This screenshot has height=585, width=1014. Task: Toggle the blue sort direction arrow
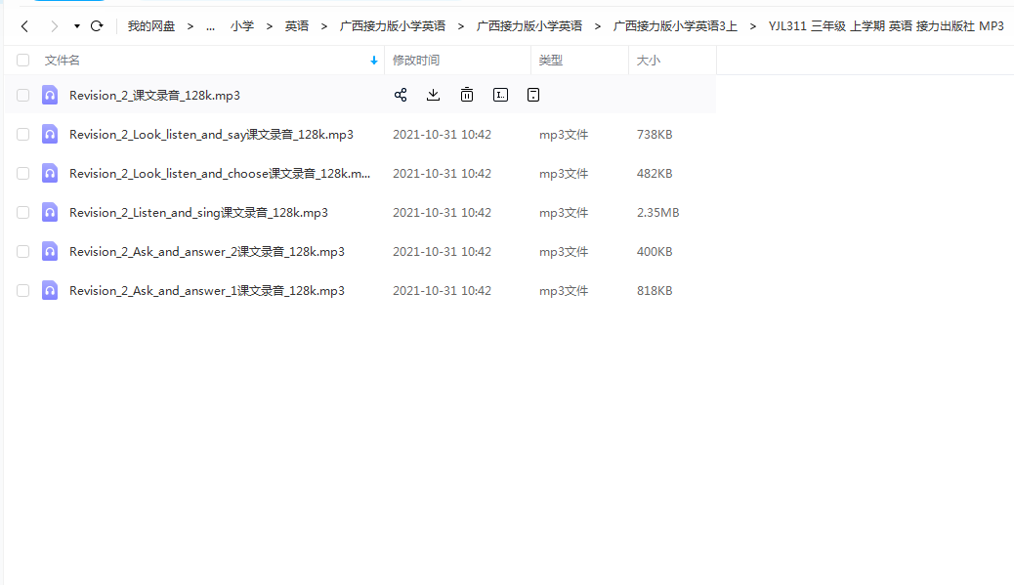pos(374,61)
